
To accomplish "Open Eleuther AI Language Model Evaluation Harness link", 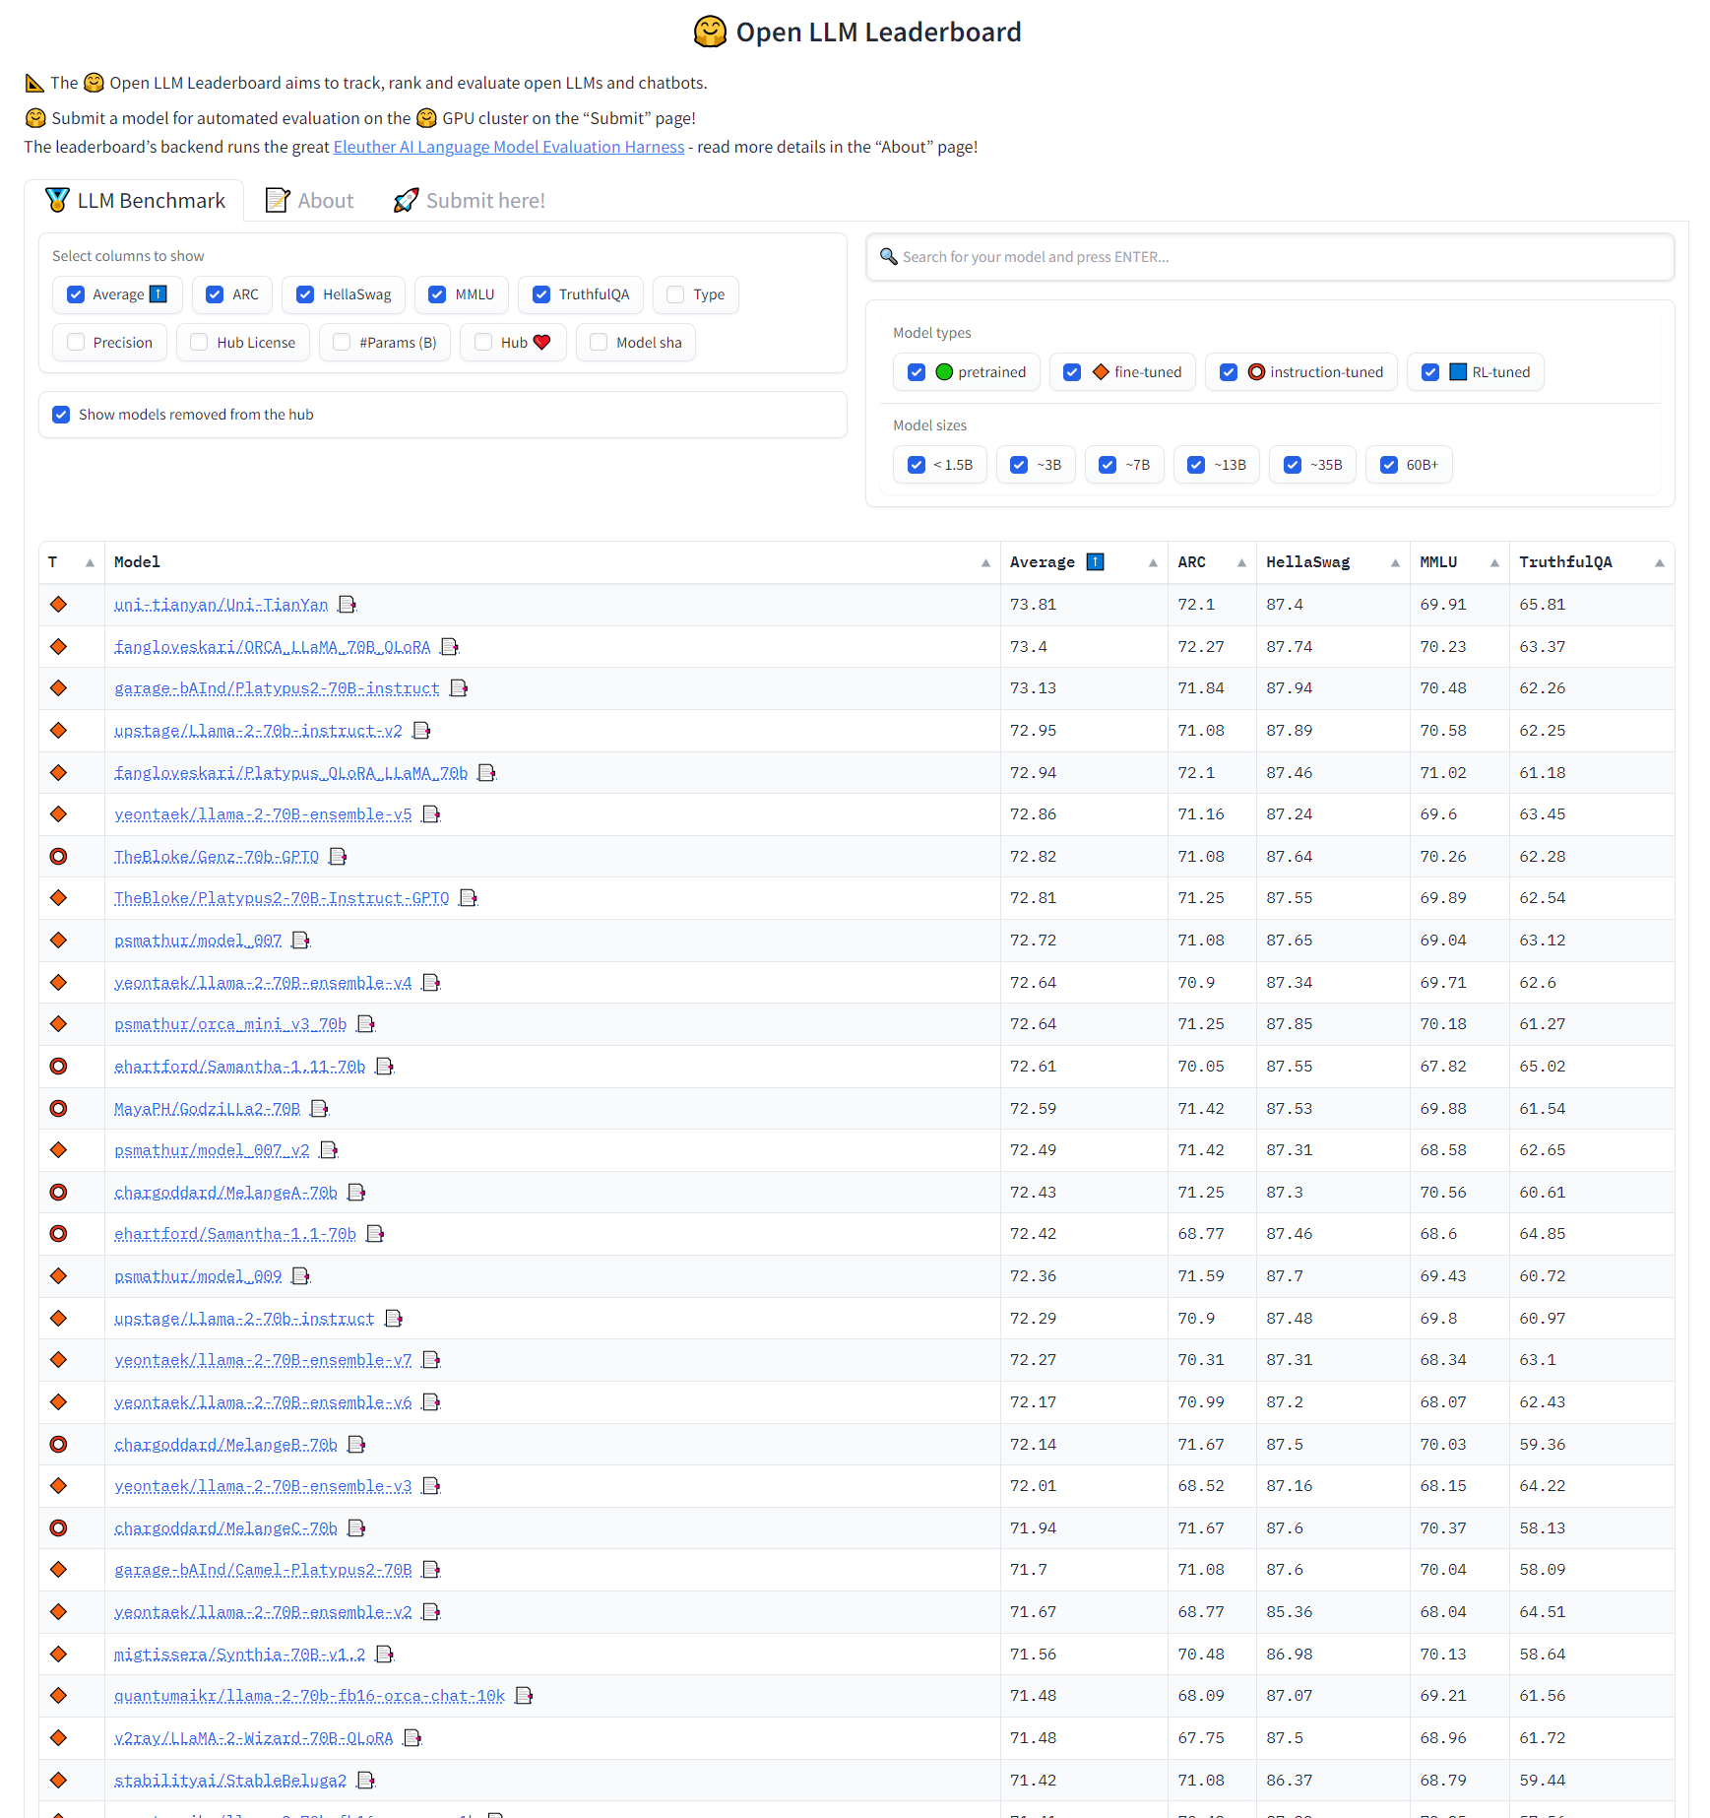I will pos(508,147).
